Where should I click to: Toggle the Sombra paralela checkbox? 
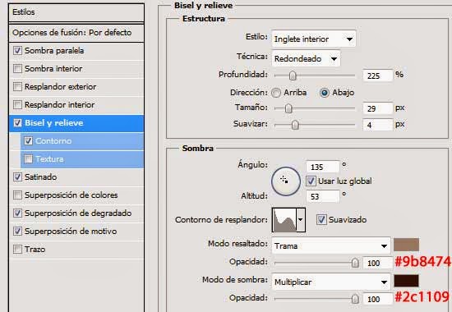coord(17,51)
